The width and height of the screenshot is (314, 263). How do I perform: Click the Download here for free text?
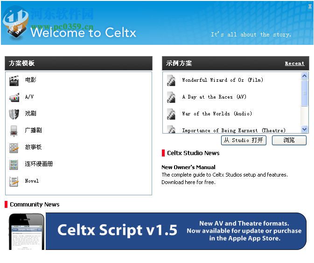188,182
